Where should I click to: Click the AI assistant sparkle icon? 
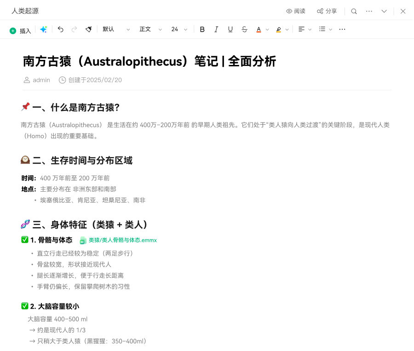[x=43, y=29]
